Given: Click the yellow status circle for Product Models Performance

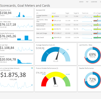Looking at the screenshot, I should click(x=53, y=25).
